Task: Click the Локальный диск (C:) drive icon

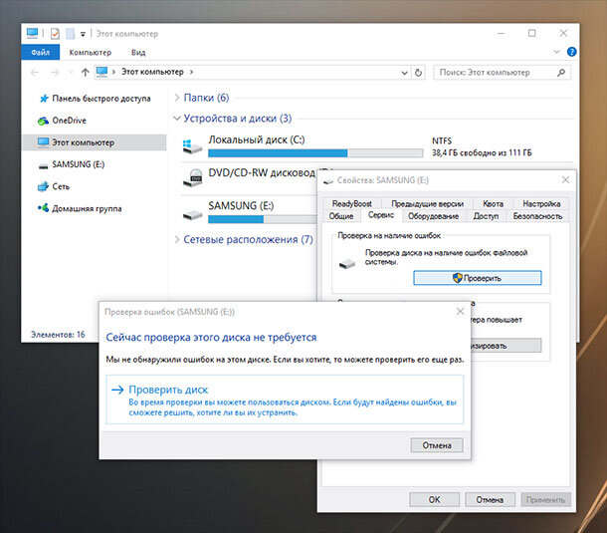Action: (192, 146)
